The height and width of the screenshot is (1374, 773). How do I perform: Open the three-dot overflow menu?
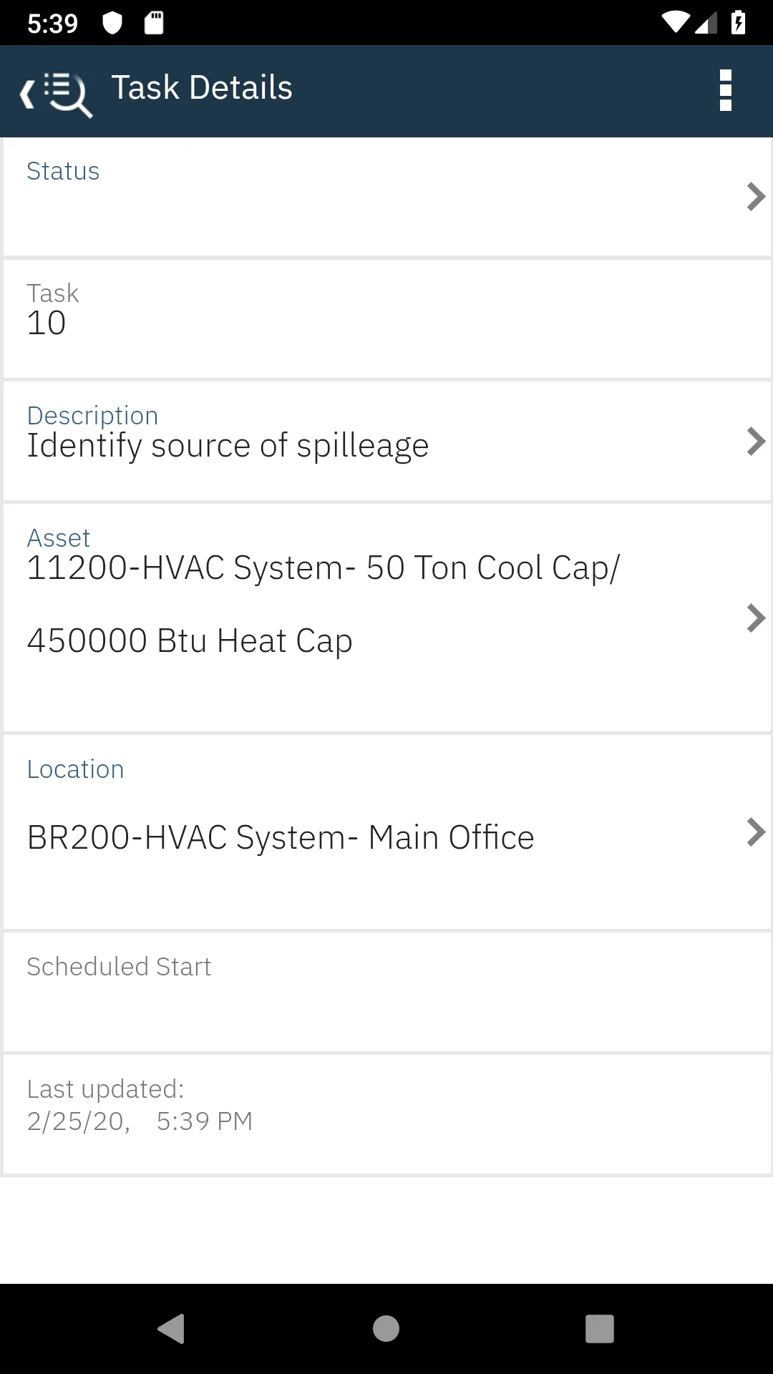point(725,91)
